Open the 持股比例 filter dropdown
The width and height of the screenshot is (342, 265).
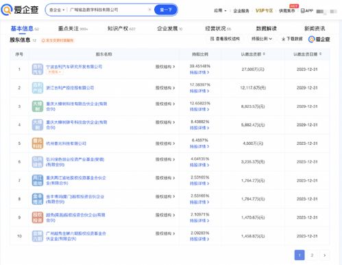pyautogui.click(x=262, y=39)
